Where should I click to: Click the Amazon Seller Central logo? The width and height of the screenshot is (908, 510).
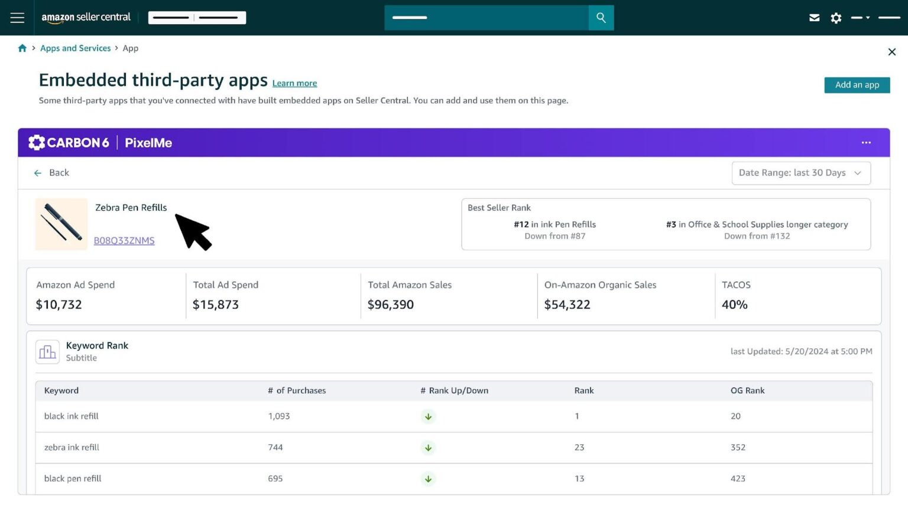[86, 17]
